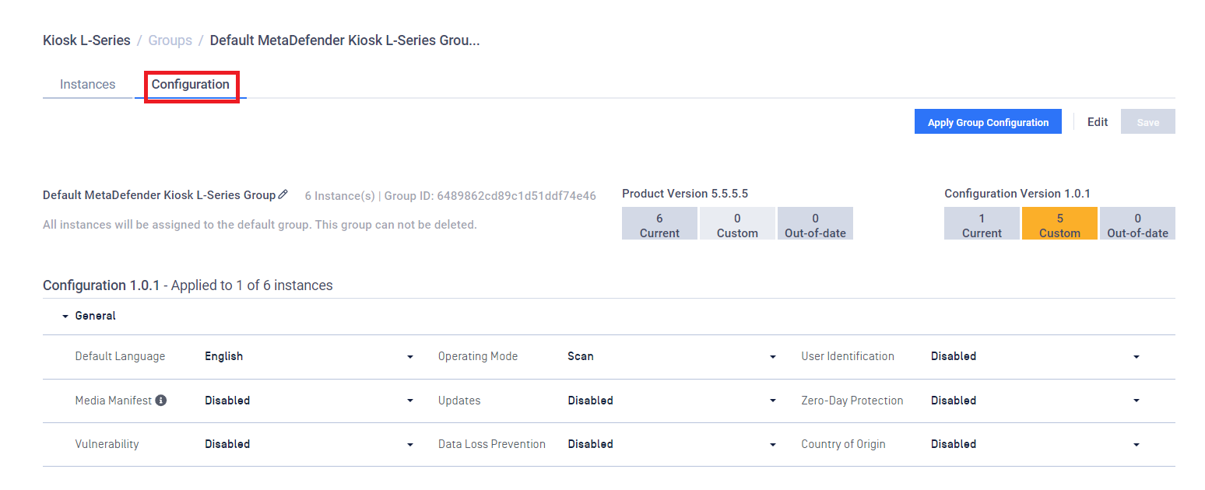Open the Operating Mode dropdown

click(672, 357)
